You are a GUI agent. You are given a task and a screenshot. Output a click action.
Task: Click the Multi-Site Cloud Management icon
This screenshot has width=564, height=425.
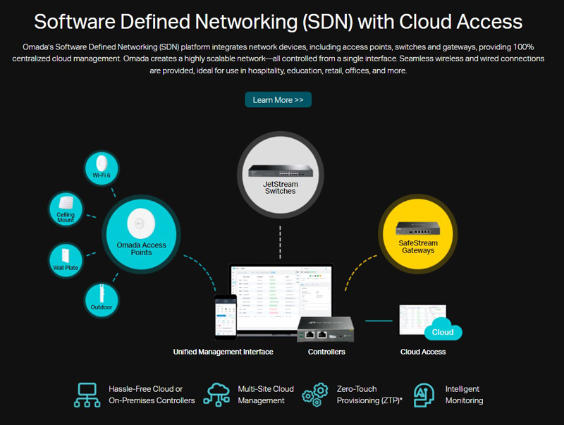coord(217,395)
